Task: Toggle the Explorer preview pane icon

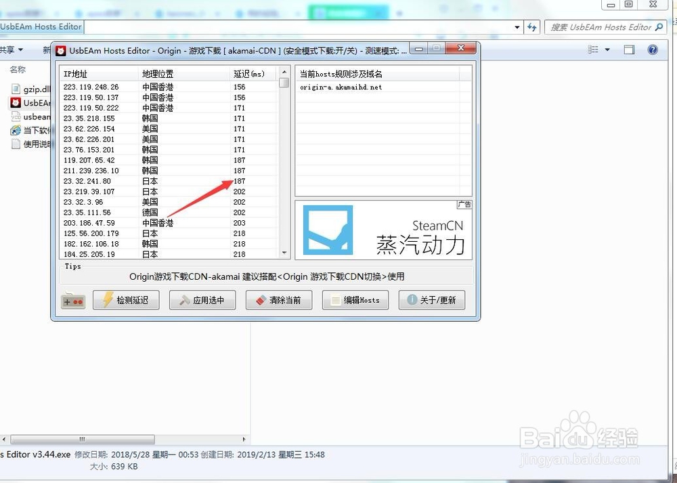Action: pos(630,49)
